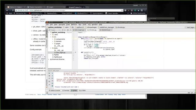
Task: Open the Python Console tool window
Action: pyautogui.click(x=55, y=90)
